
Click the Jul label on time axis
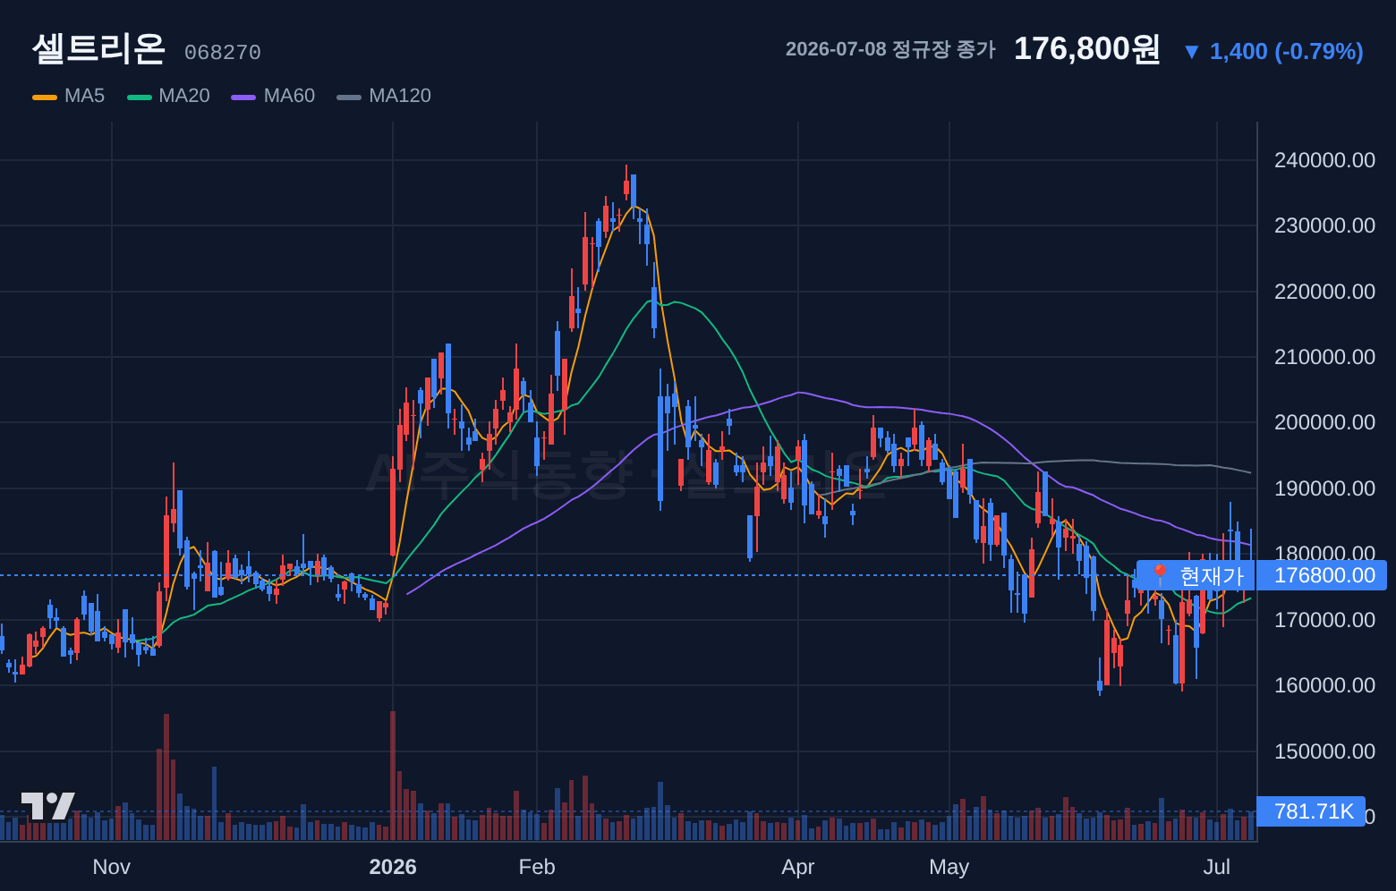[x=1217, y=867]
